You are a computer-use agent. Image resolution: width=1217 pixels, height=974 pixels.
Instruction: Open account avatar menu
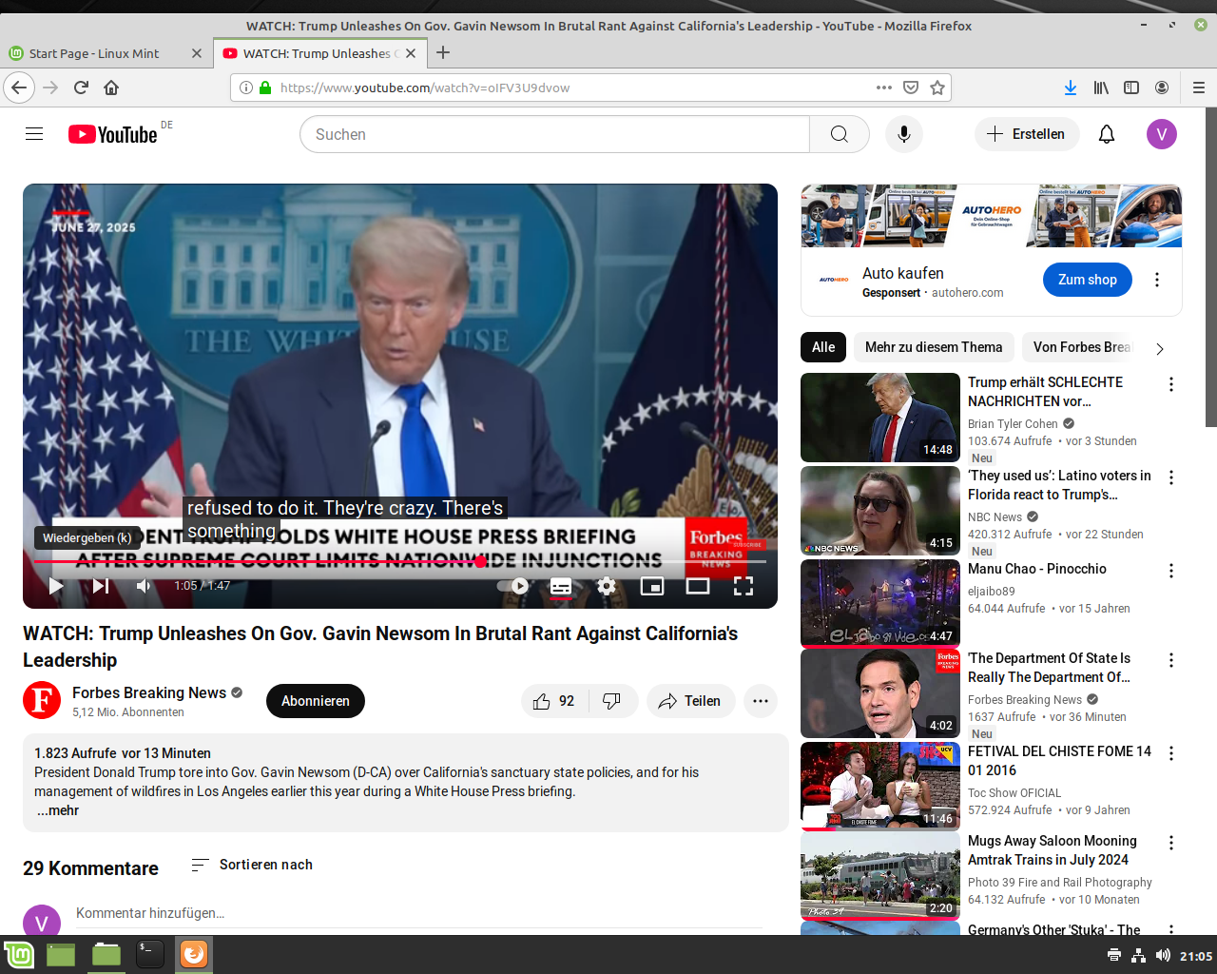[x=1162, y=134]
